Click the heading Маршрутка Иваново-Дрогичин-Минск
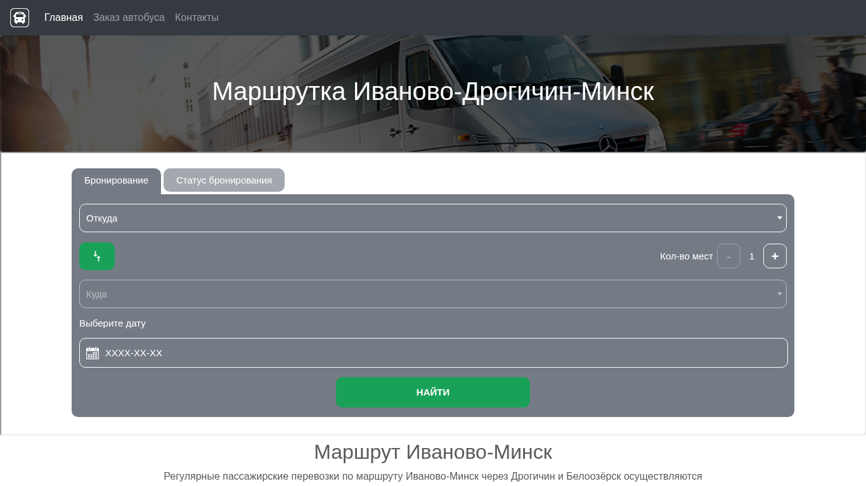Viewport: 866px width, 486px height. pos(433,91)
